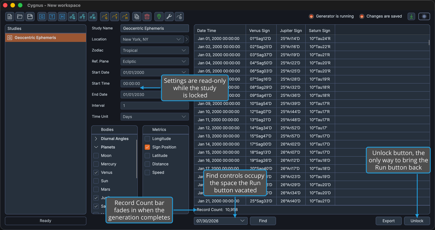Add heliocentric aspects study (teal nodes H)
435x230 pixels.
coord(93,17)
